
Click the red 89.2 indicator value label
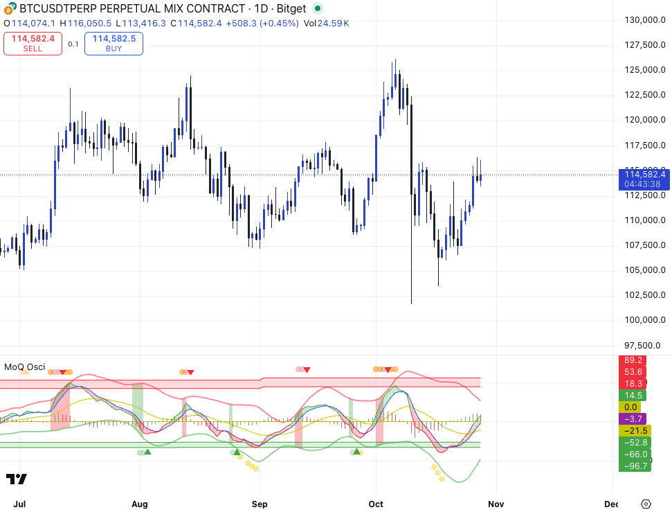[x=634, y=360]
